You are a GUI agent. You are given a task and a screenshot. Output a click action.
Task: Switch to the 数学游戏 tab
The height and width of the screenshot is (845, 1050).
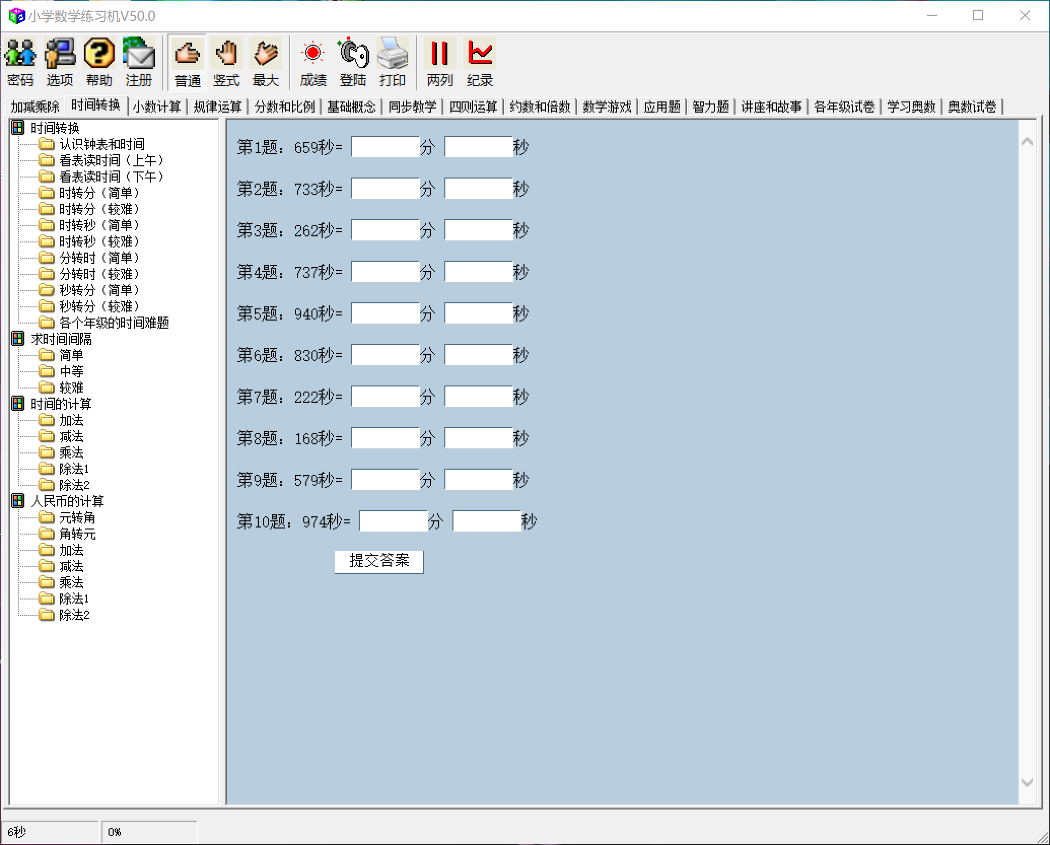coord(607,107)
